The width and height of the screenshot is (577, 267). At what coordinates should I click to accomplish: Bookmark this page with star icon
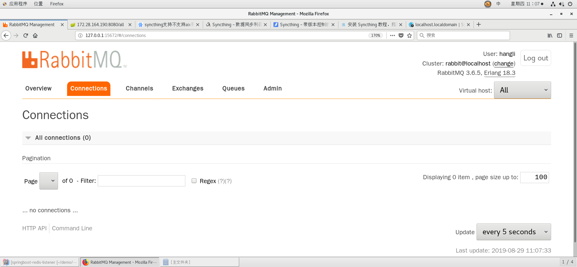click(x=409, y=35)
